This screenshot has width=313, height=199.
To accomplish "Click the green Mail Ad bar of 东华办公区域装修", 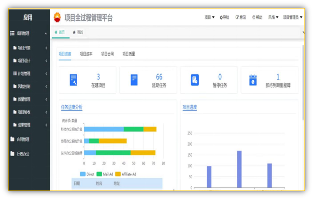I will tap(113, 153).
